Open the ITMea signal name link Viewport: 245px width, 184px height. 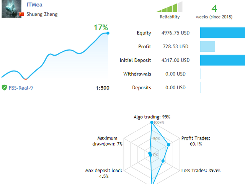pyautogui.click(x=34, y=5)
